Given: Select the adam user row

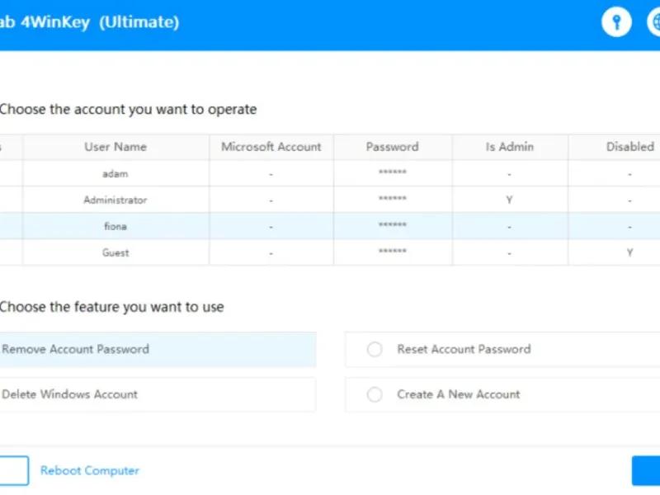Looking at the screenshot, I should pos(330,173).
